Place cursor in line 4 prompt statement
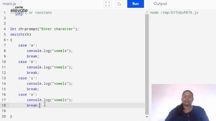This screenshot has width=216, height=121. pos(44,29)
